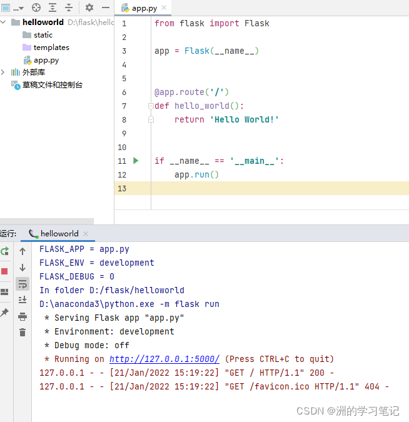The width and height of the screenshot is (409, 422).
Task: Toggle pin tab in the run panel
Action: point(5,312)
